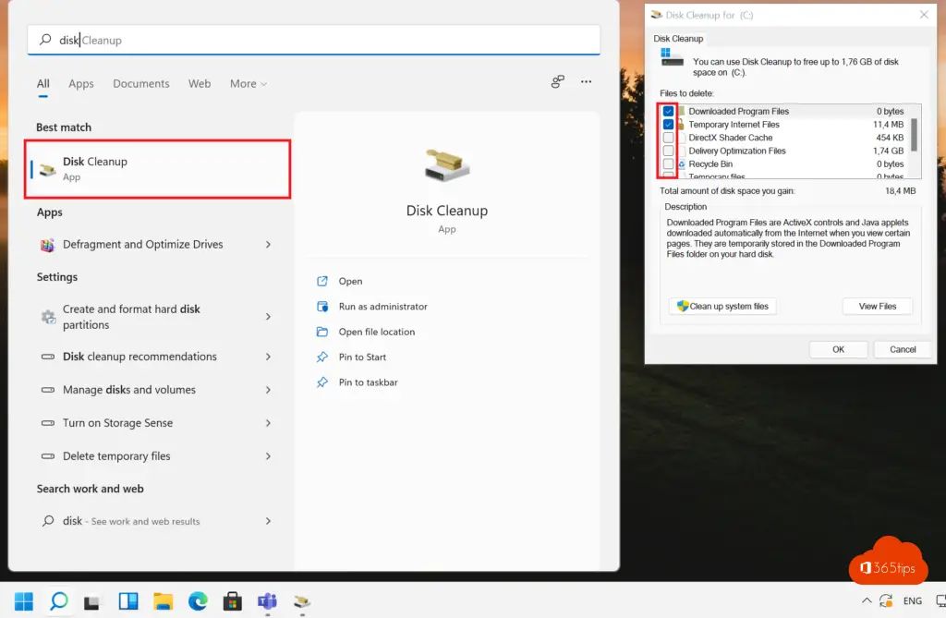Click the Pin to taskbar icon
This screenshot has height=618, width=946.
tap(322, 382)
